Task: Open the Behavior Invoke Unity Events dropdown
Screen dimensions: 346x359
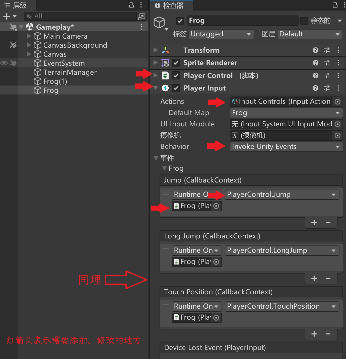Action: click(286, 147)
